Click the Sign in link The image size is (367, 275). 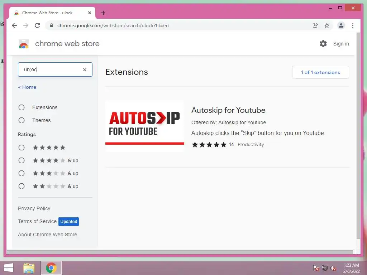click(341, 44)
